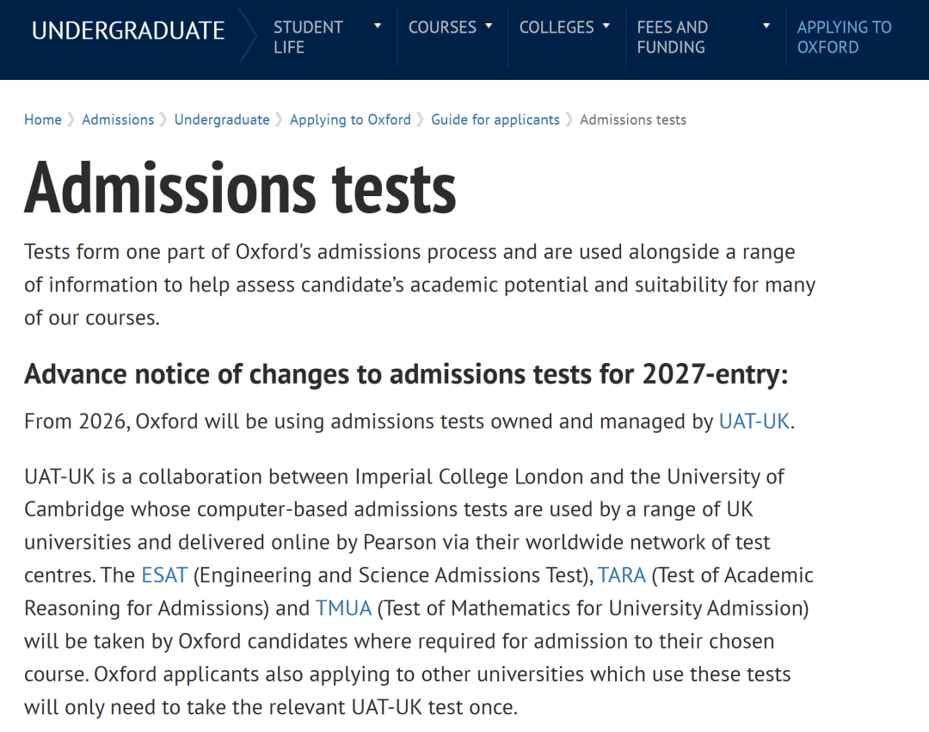Expand the Student Life dropdown arrow
Viewport: 929px width, 732px height.
377,27
